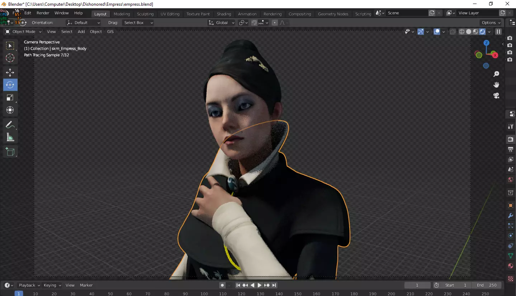Click the pan view hand icon

pyautogui.click(x=496, y=85)
